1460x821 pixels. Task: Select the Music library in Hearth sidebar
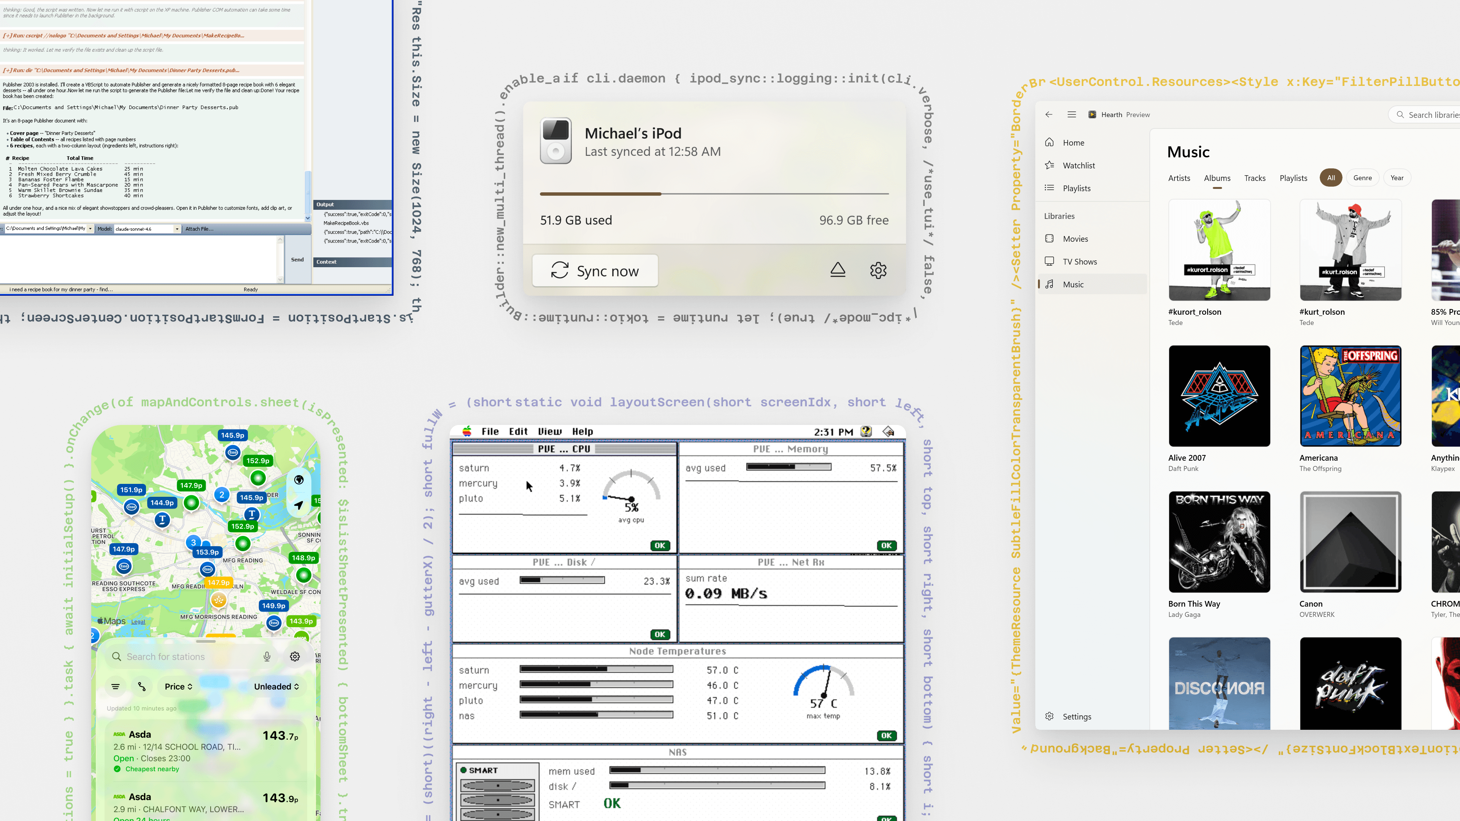[1092, 284]
